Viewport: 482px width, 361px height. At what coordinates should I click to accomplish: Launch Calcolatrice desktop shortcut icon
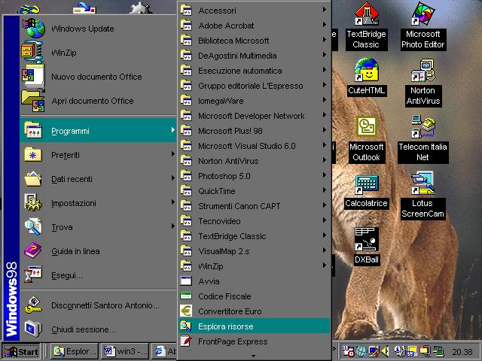[367, 184]
